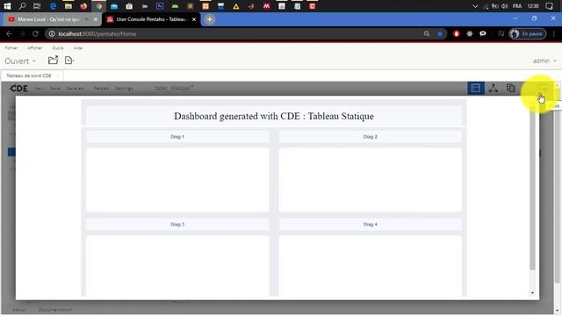Open Task View on taskbar
Viewport: 562px width, 316px height.
point(37,6)
